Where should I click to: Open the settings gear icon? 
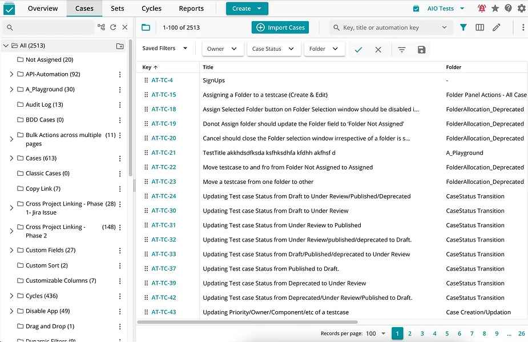(521, 8)
